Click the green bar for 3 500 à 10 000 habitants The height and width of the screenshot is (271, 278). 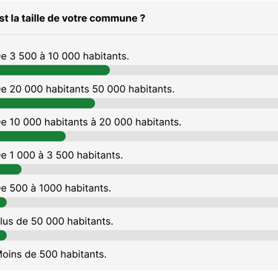coord(55,70)
